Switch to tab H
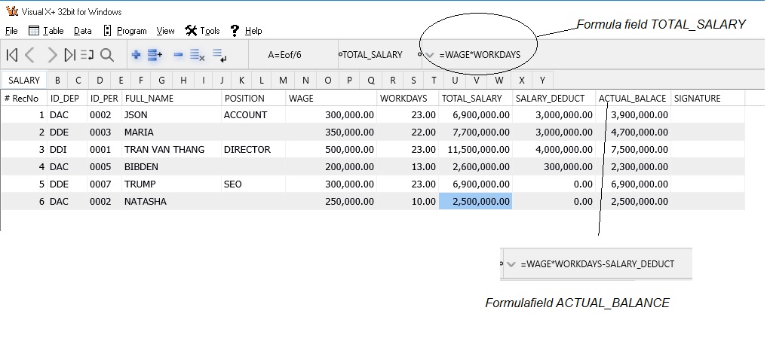Image resolution: width=767 pixels, height=338 pixels. [183, 80]
